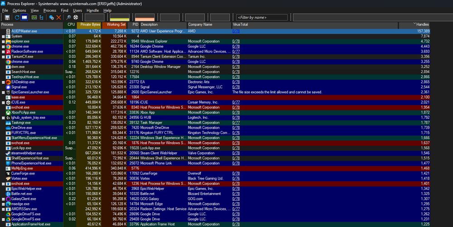Click the Battle.net.exe icon
This screenshot has height=227, width=453.
click(x=8, y=193)
